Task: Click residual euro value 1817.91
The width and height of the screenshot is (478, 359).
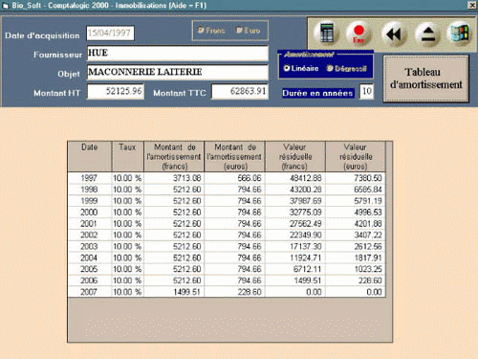Action: [356, 258]
